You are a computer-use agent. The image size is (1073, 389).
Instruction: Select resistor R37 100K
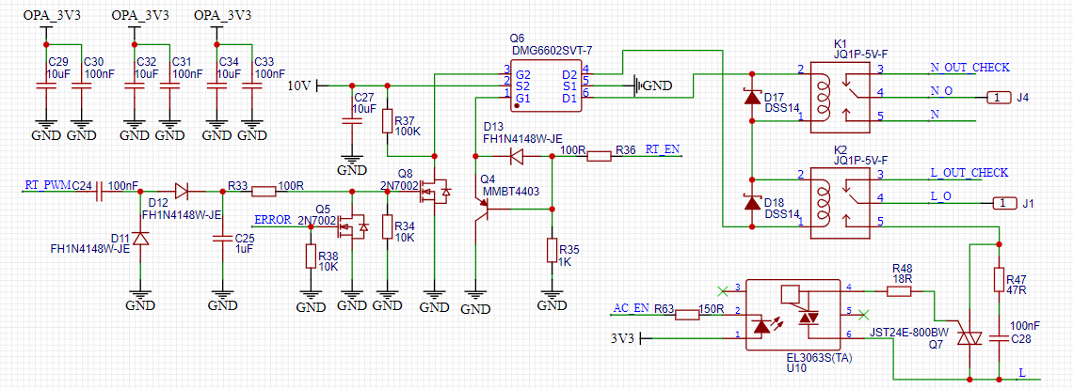388,121
